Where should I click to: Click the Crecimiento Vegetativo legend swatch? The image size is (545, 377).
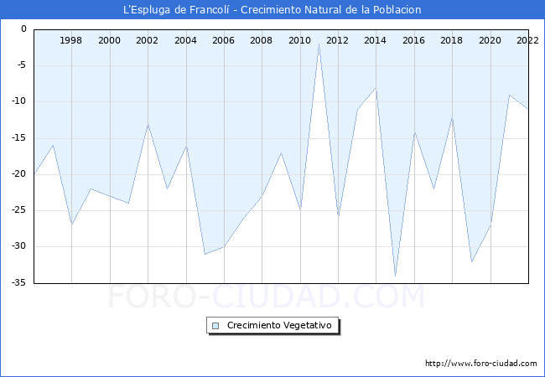coord(215,326)
